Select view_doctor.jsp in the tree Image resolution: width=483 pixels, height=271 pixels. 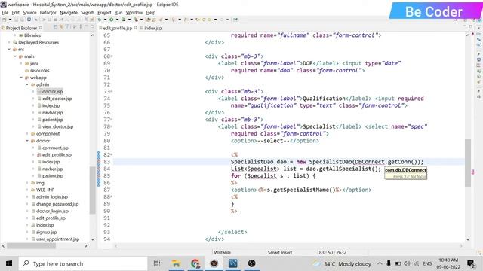click(57, 126)
